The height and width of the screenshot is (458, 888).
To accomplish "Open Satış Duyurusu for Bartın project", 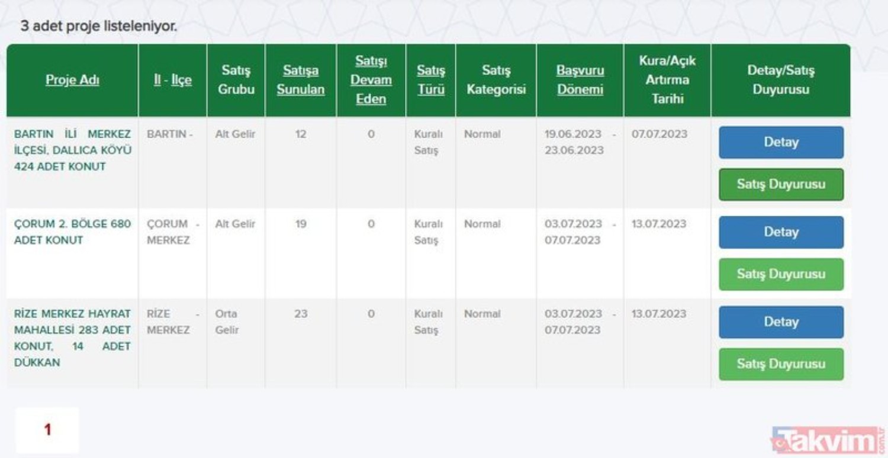I will pyautogui.click(x=781, y=184).
